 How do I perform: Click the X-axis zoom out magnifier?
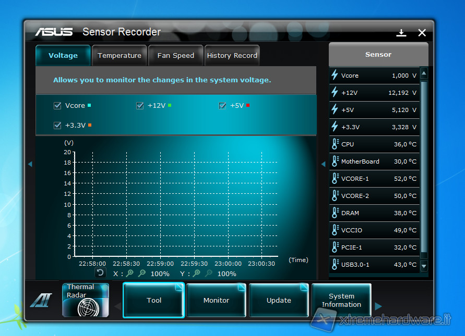pyautogui.click(x=142, y=273)
